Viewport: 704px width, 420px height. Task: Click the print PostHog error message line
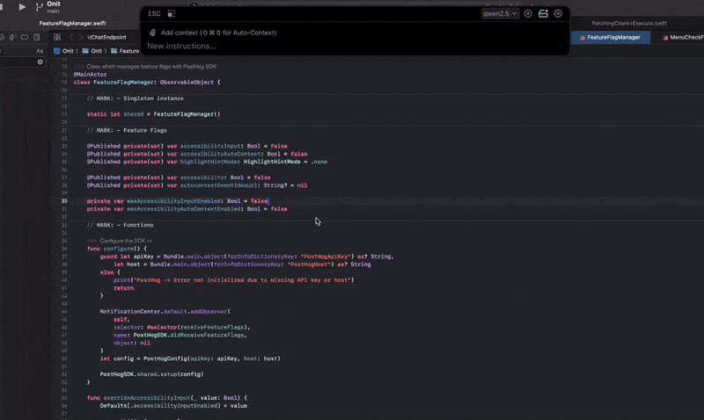click(x=233, y=280)
